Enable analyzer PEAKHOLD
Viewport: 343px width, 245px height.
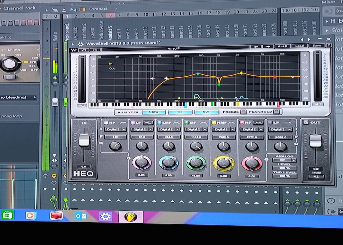(x=276, y=112)
